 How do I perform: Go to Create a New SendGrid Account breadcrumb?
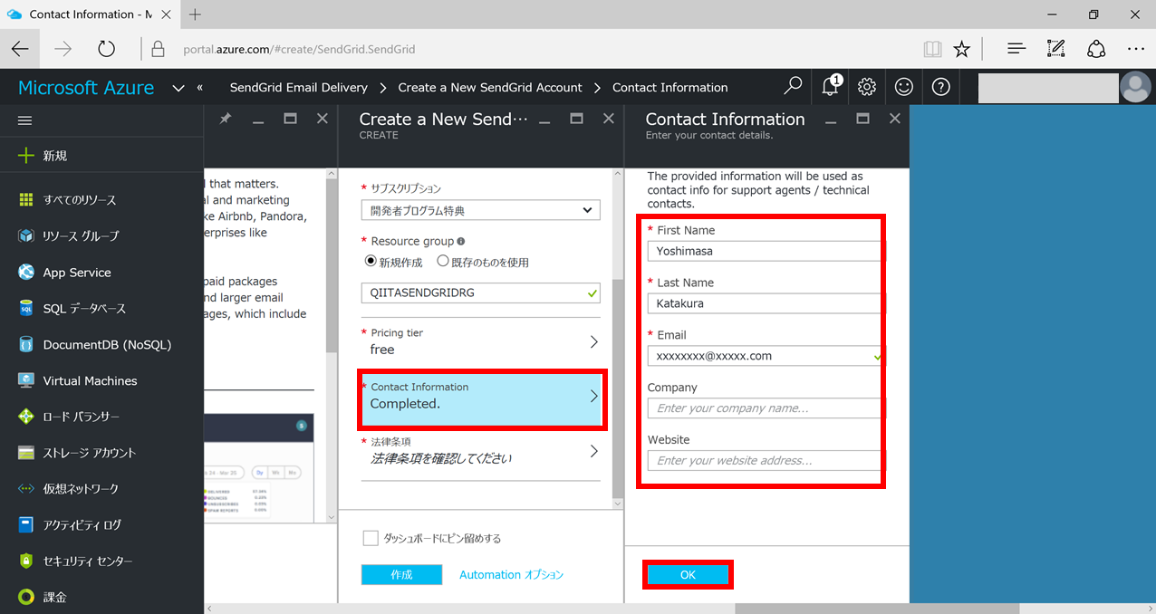pos(490,88)
